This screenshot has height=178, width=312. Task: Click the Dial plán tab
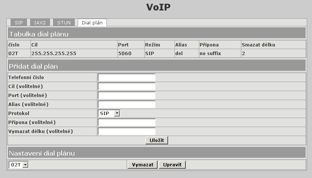(92, 22)
